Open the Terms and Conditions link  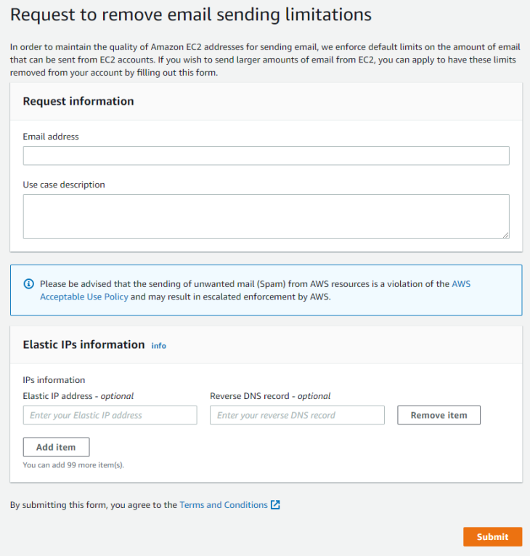tap(224, 504)
